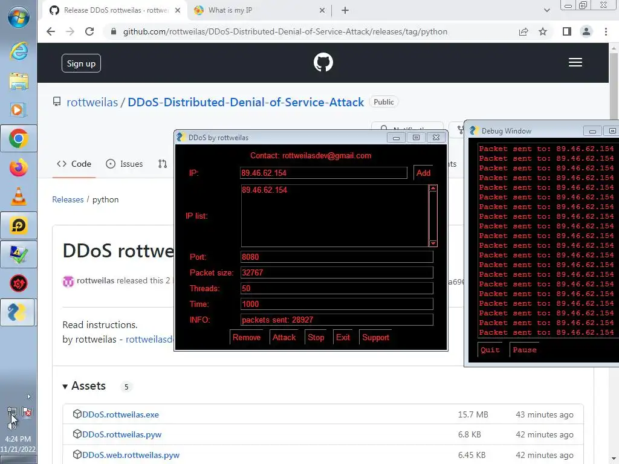The image size is (619, 464).
Task: Switch to Google Chrome taskbar icon
Action: [19, 138]
